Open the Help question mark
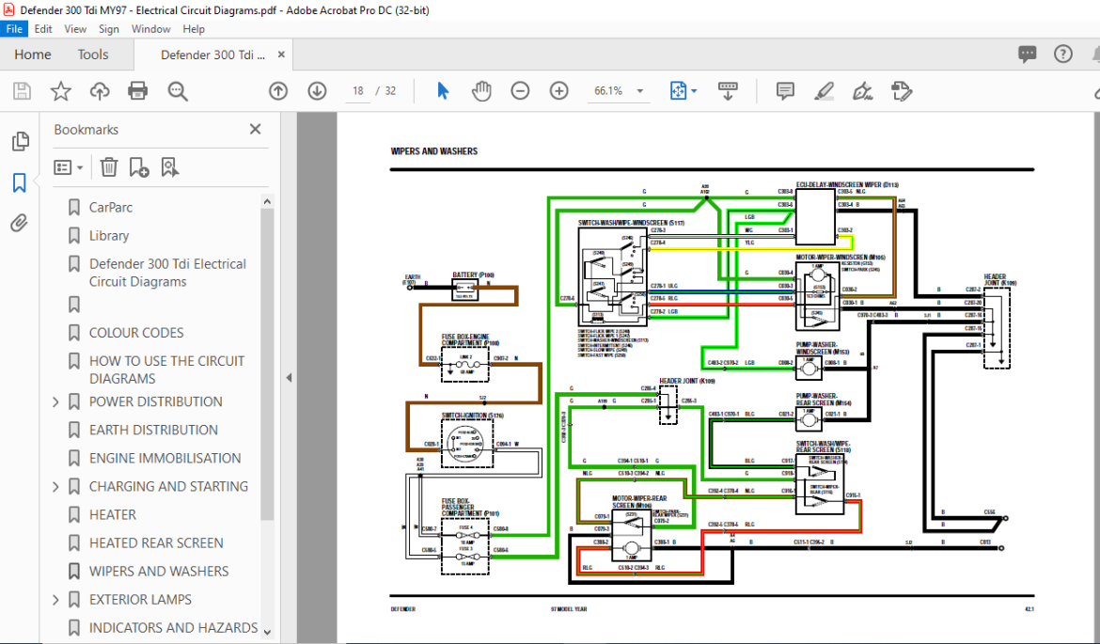The height and width of the screenshot is (644, 1100). tap(1063, 54)
